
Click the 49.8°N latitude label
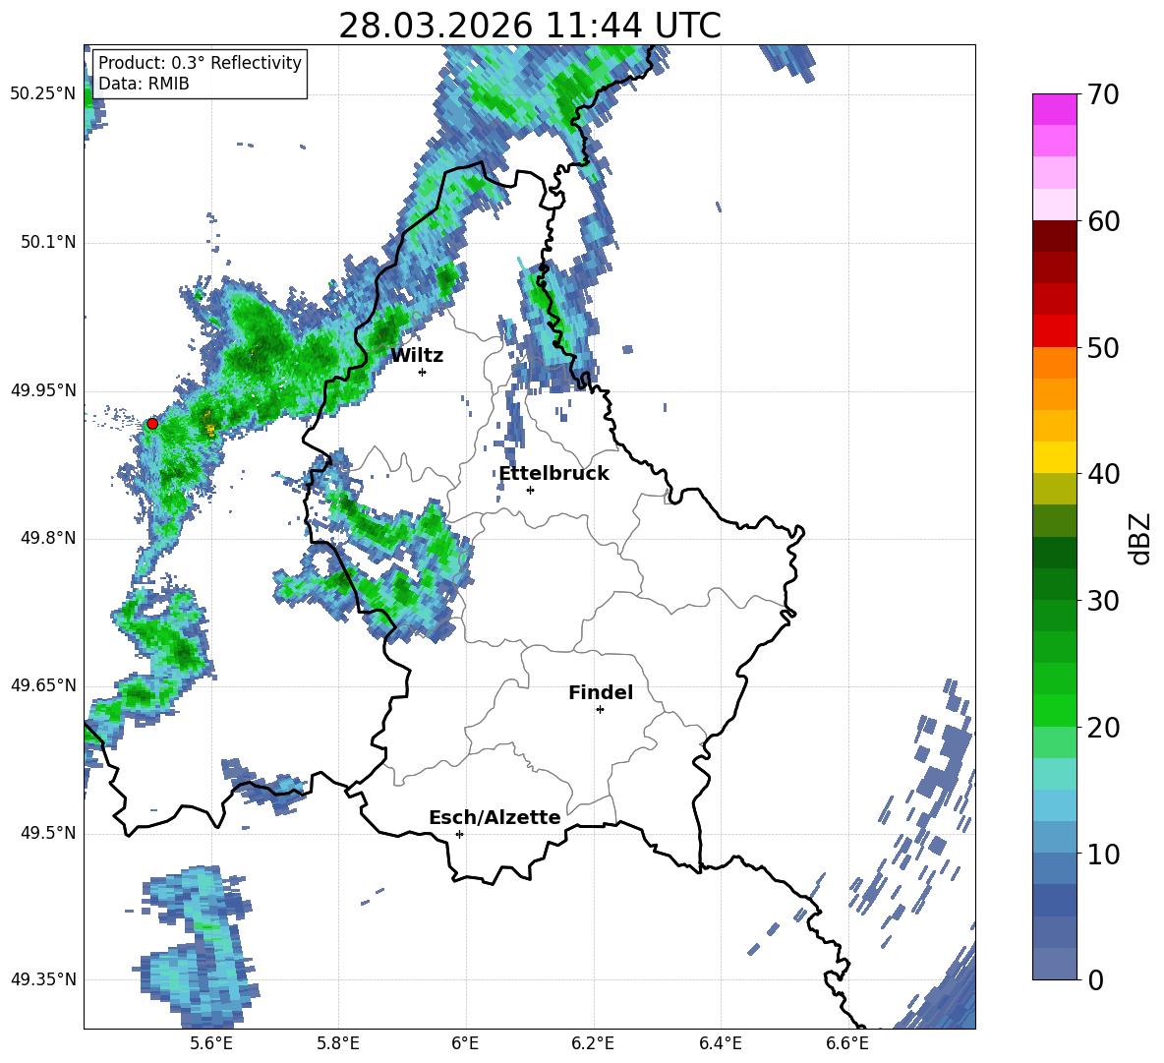(x=47, y=538)
